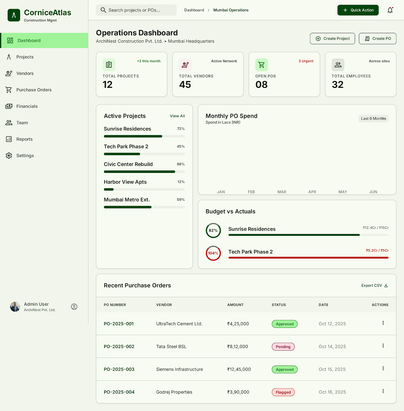Open the actions kebab for Godrej Properties row
Screen dimensions: 404x411
(383, 391)
